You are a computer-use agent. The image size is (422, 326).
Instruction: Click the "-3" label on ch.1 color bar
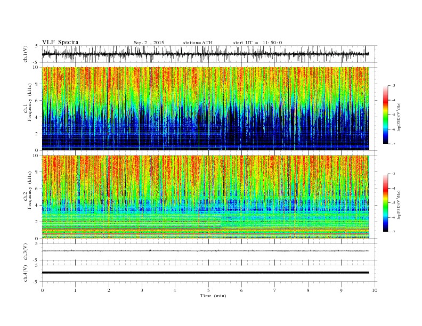click(x=393, y=86)
